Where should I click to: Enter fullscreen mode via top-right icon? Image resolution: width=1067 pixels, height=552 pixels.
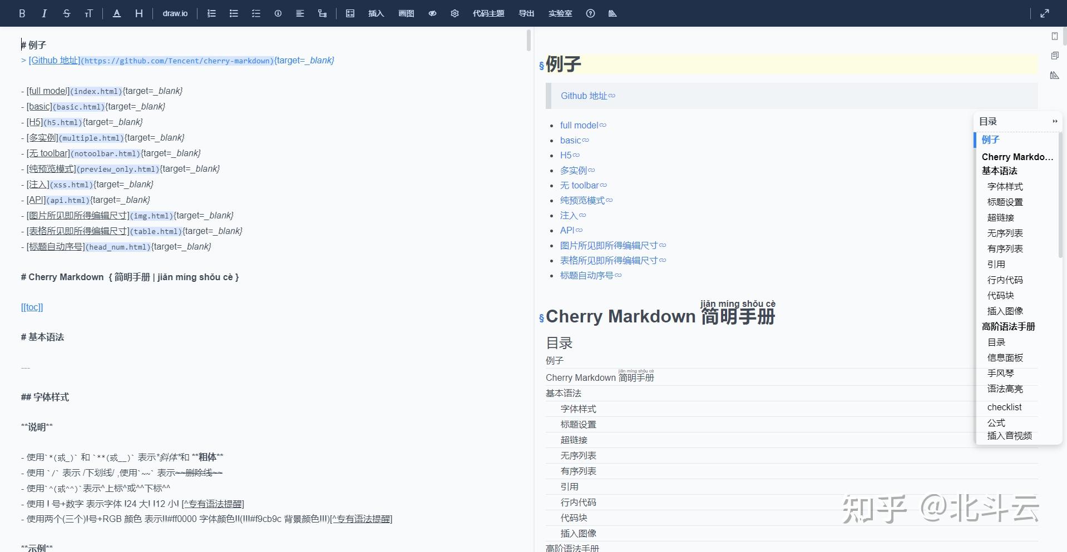[1045, 13]
